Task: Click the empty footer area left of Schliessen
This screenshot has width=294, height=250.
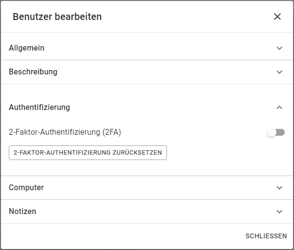Action: click(x=122, y=236)
